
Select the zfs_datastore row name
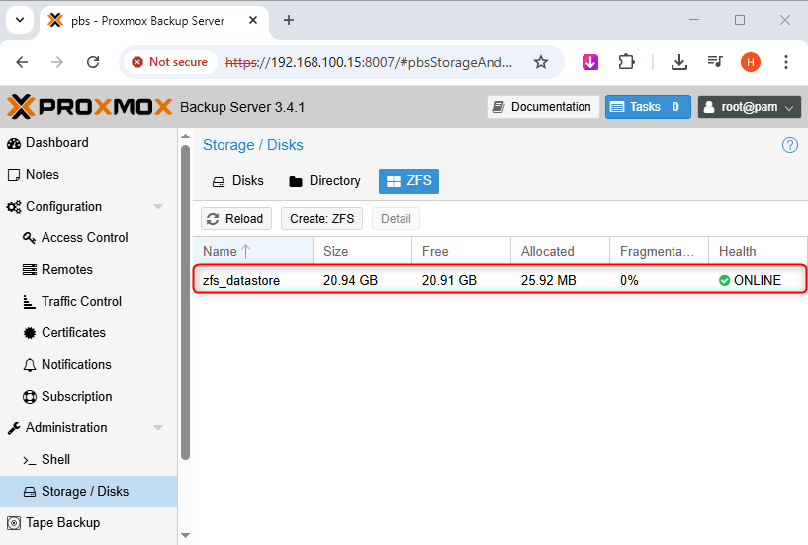241,281
